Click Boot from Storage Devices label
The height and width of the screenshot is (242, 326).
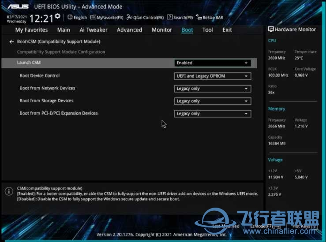click(46, 101)
